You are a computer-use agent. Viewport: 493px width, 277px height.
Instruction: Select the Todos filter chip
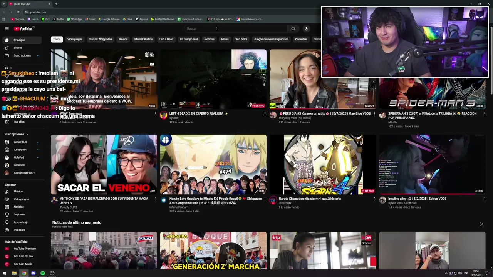click(57, 39)
